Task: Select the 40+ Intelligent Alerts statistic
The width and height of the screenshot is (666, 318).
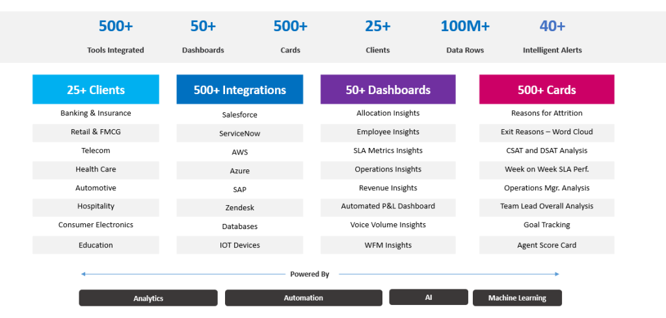Action: click(552, 36)
